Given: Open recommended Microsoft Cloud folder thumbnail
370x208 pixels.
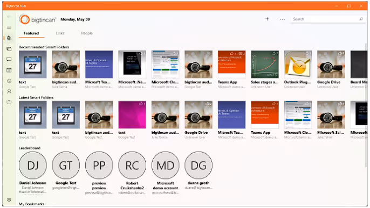Looking at the screenshot, I should coord(166,64).
